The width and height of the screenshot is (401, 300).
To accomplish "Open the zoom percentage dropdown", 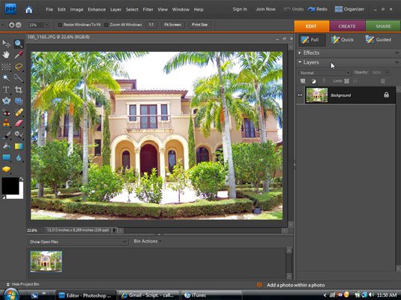I will [46, 25].
